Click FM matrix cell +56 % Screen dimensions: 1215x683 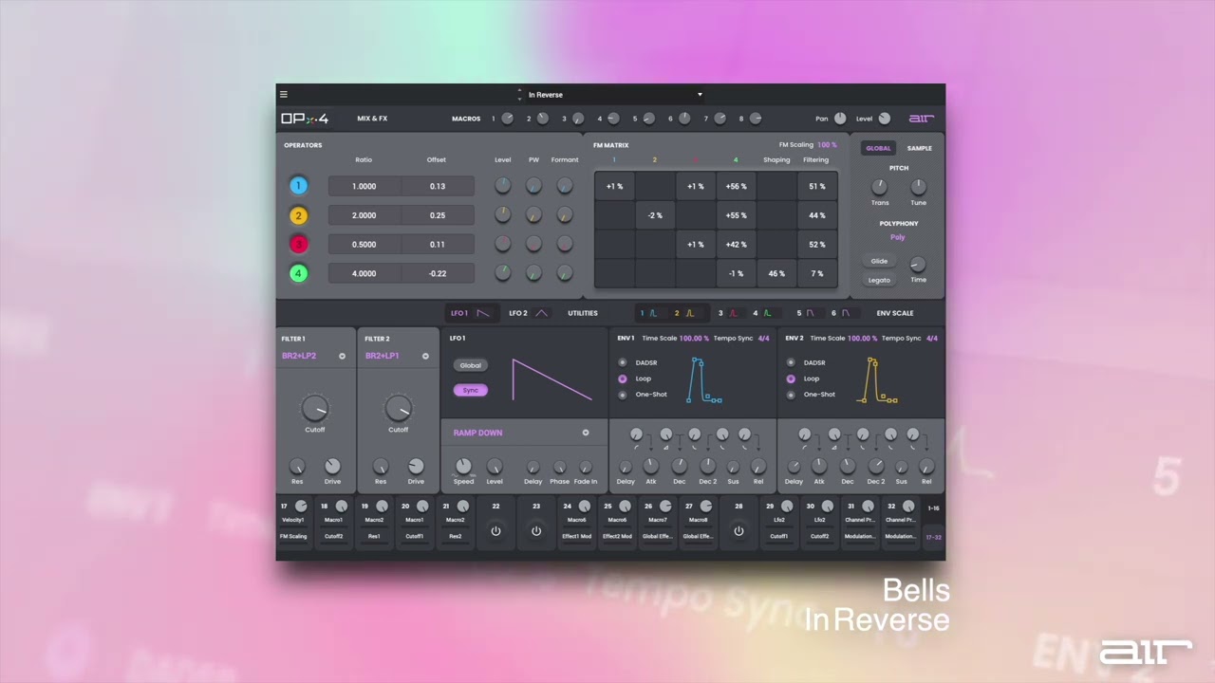(736, 186)
